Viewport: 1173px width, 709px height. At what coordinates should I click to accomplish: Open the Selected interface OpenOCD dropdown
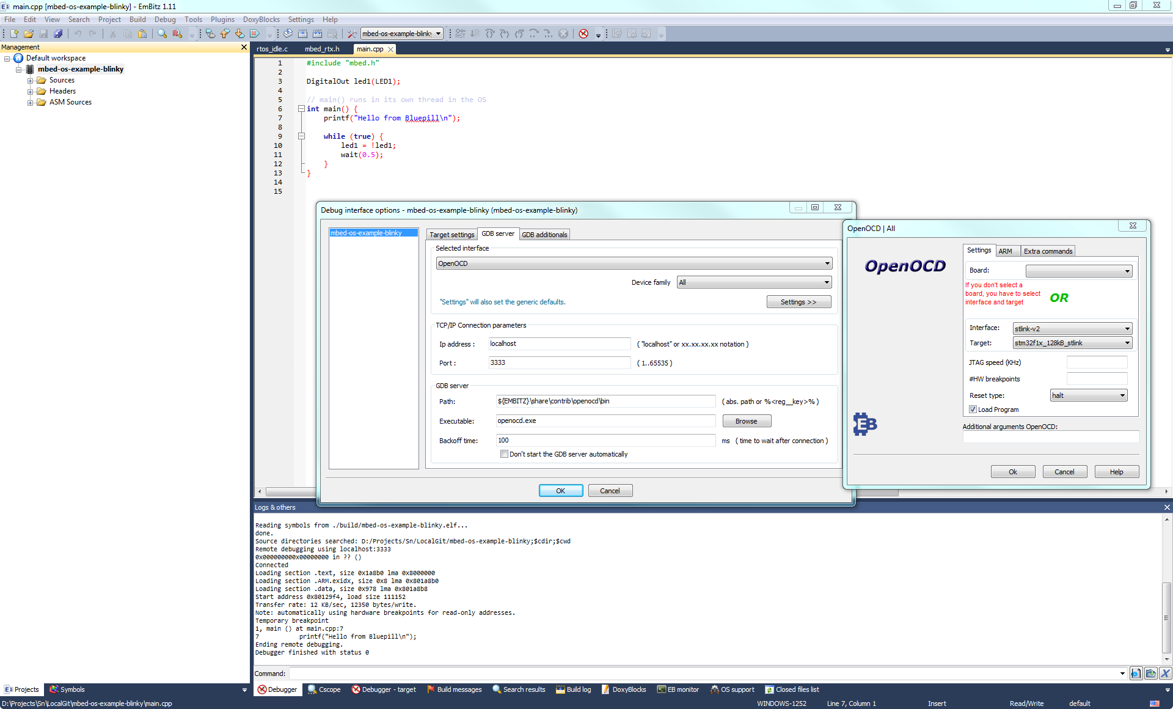point(634,263)
